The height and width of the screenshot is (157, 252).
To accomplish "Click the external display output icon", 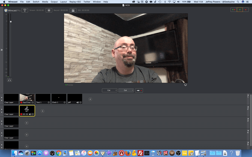I will (185, 85).
